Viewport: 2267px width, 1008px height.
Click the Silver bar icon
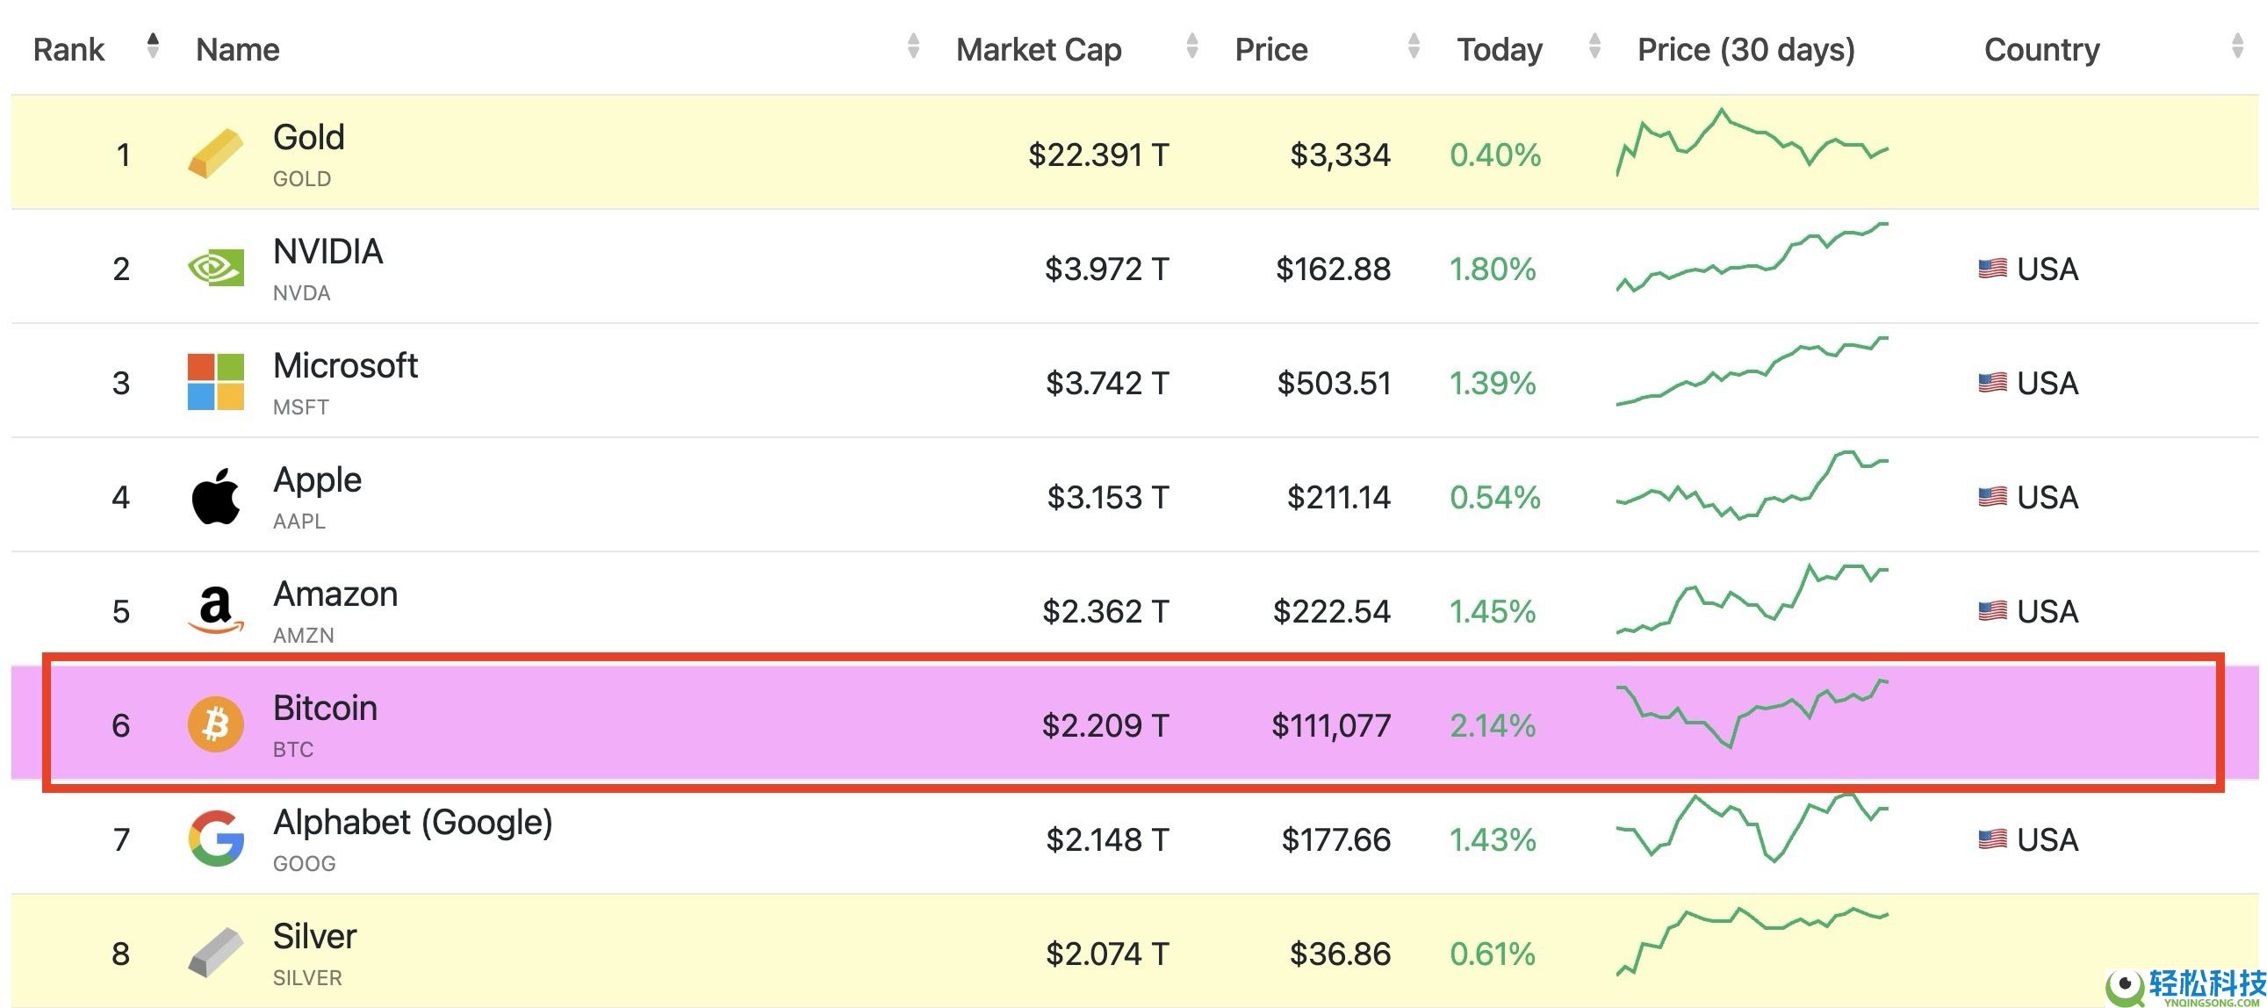216,953
